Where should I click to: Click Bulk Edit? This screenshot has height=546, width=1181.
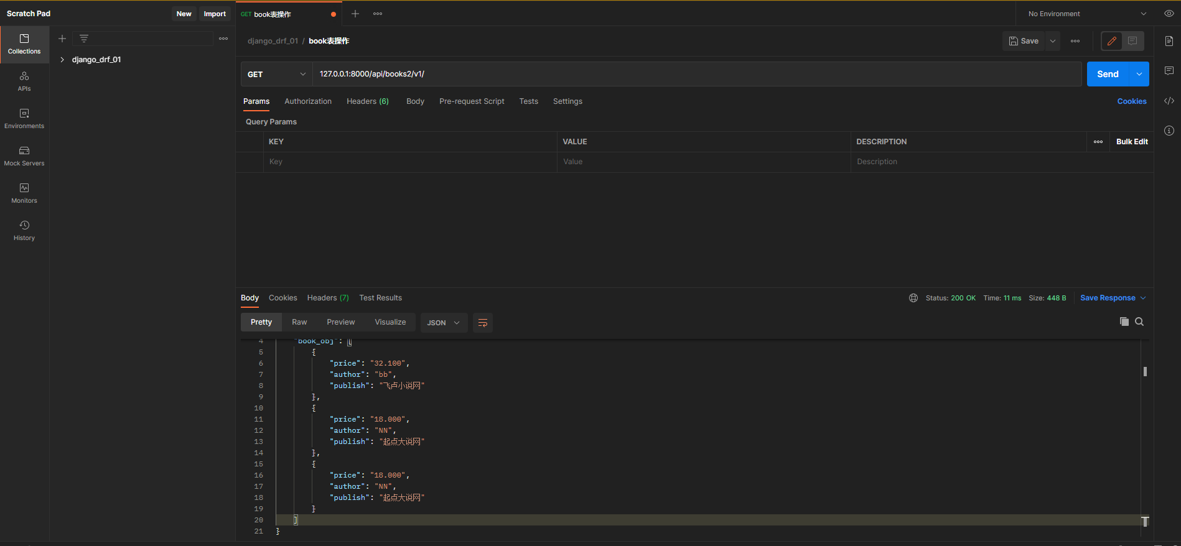tap(1132, 142)
